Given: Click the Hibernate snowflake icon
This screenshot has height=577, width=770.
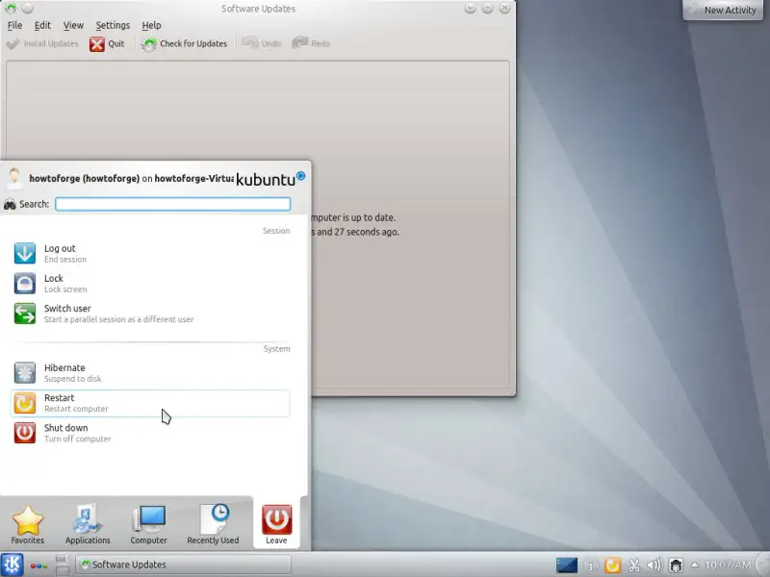Looking at the screenshot, I should coord(25,373).
